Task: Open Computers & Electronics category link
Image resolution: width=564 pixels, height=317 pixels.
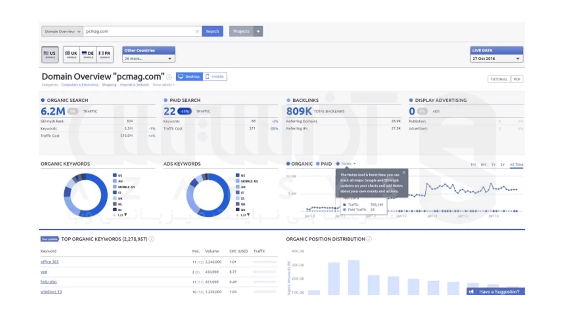Action: [80, 85]
